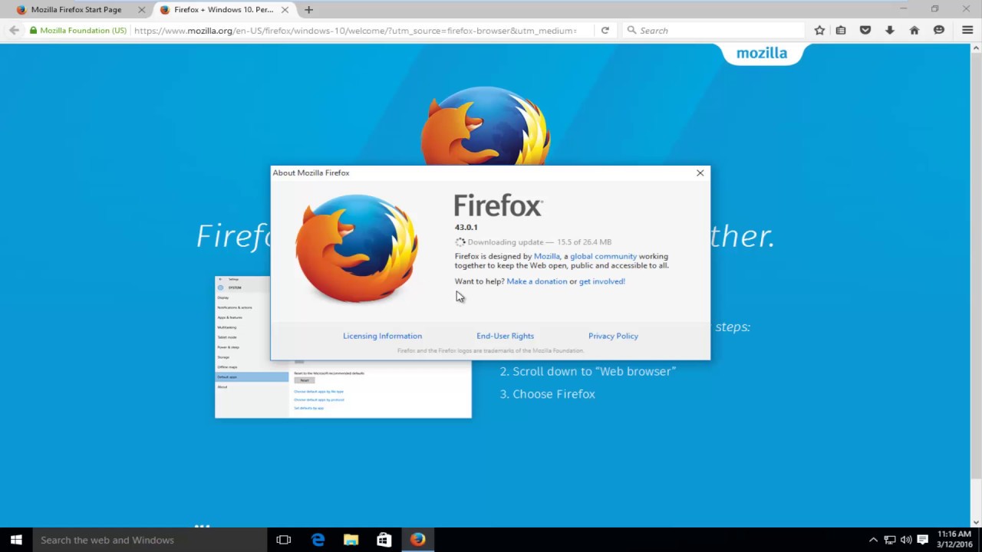
Task: Launch Microsoft Edge from taskbar
Action: (318, 540)
